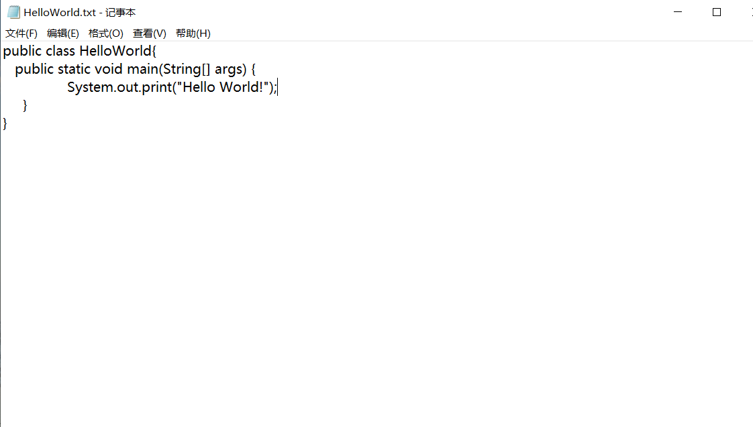Click the 'void' keyword in the code
This screenshot has height=427, width=753.
109,69
